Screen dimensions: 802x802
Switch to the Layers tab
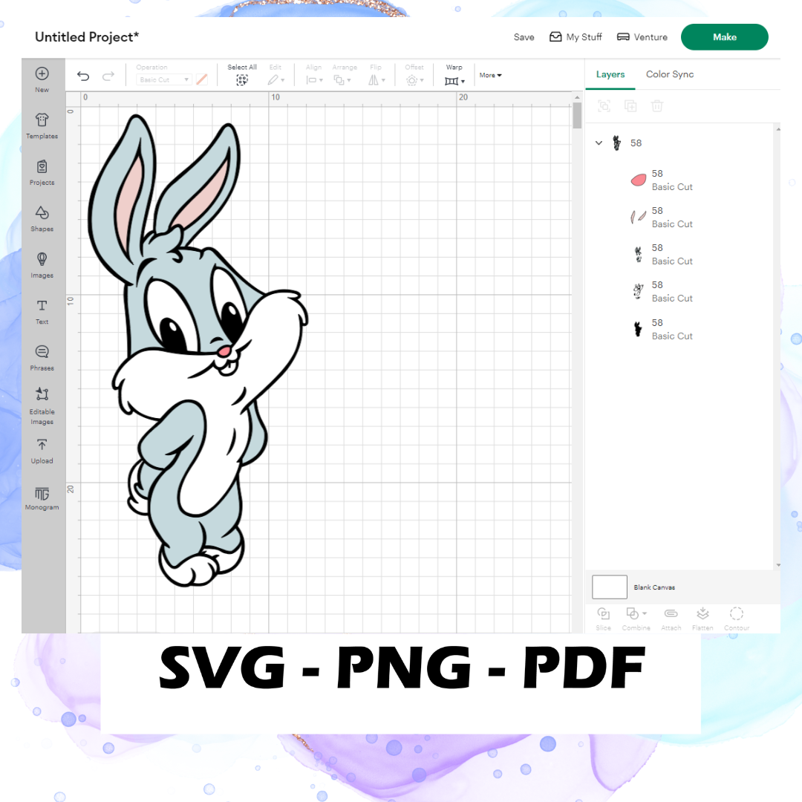click(x=610, y=74)
